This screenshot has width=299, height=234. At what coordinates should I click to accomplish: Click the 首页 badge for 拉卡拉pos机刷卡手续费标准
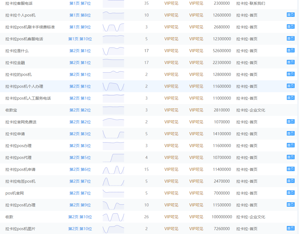291,27
